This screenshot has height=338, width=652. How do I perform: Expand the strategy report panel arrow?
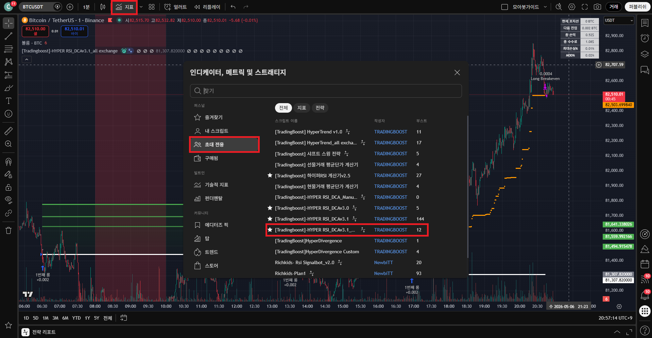point(617,332)
